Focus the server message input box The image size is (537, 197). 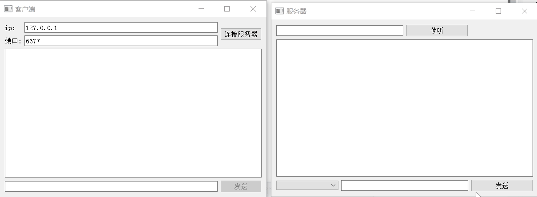pos(405,185)
